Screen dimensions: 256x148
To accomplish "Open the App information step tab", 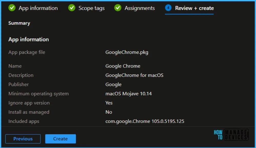I will (x=33, y=8).
